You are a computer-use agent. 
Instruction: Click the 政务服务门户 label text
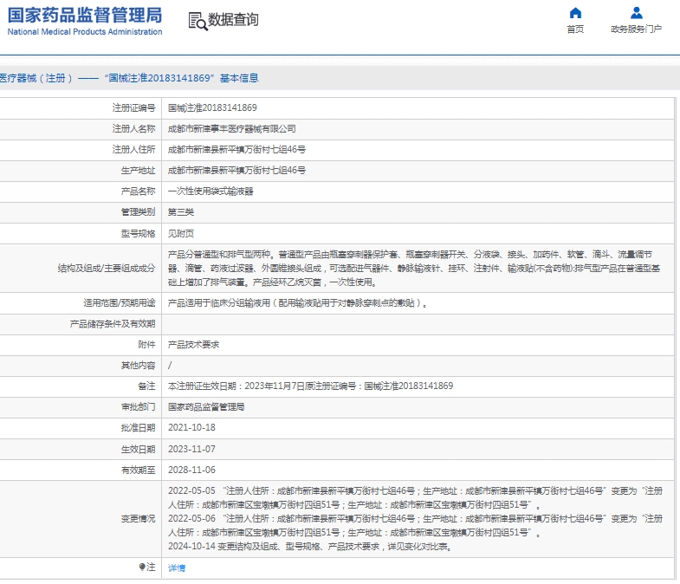click(x=636, y=29)
